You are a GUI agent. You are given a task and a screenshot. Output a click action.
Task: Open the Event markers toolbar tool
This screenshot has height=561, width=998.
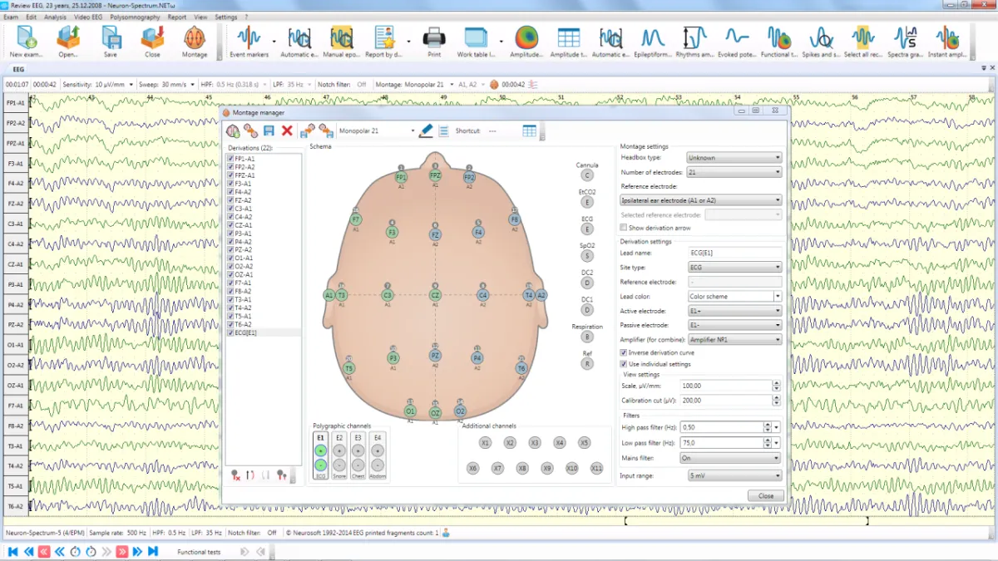249,38
